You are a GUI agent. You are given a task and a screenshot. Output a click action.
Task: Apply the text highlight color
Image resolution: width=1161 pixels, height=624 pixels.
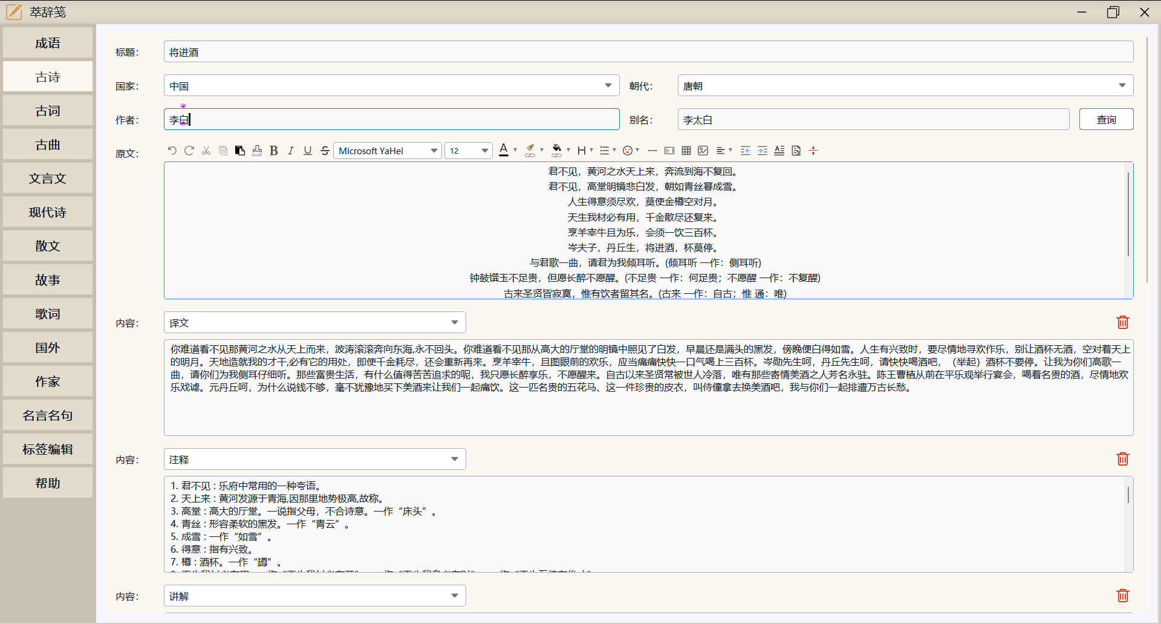530,151
